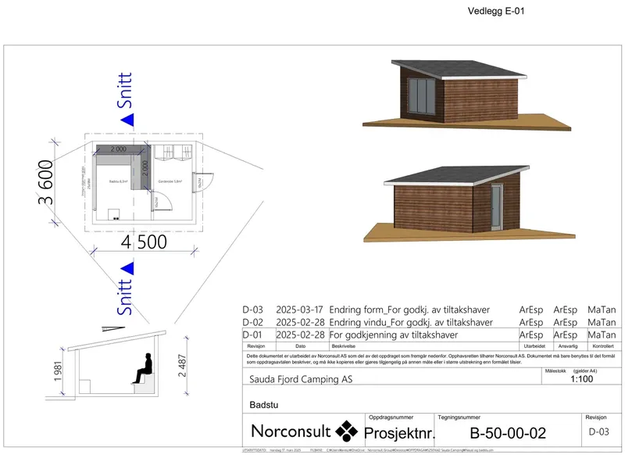This screenshot has width=625, height=469.
Task: Click the 'Ansvarlig' column header
Action: [x=568, y=346]
